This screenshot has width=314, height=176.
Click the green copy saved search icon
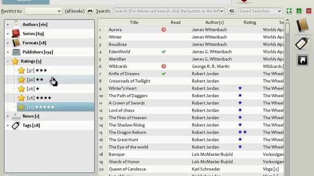click(x=289, y=11)
